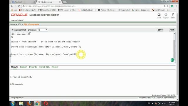This screenshot has height=106, width=188.
Task: Click the Grammarly badge in SQL editor
Action: 172,60
